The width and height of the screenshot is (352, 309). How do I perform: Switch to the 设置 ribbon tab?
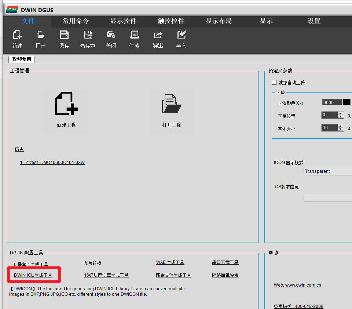point(314,21)
